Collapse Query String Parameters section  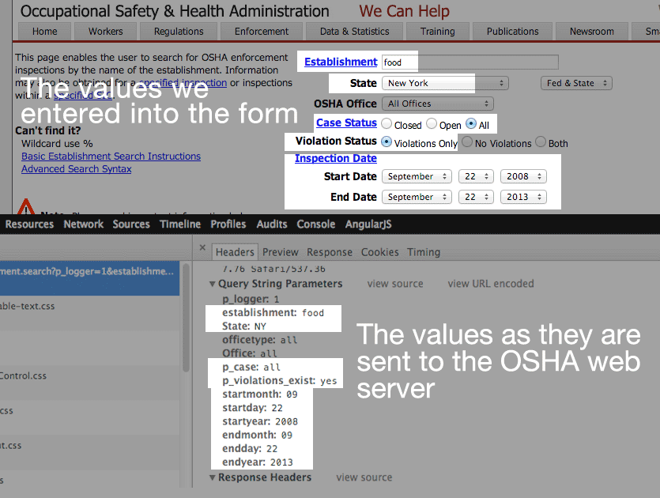pyautogui.click(x=213, y=284)
